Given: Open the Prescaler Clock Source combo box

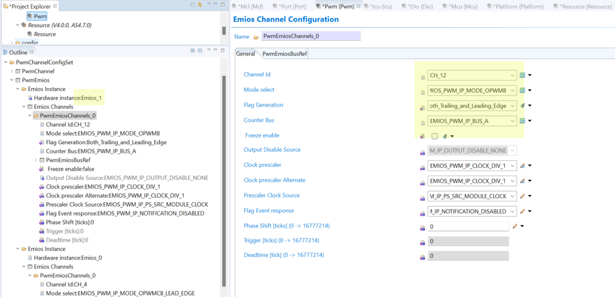Looking at the screenshot, I should click(x=472, y=196).
